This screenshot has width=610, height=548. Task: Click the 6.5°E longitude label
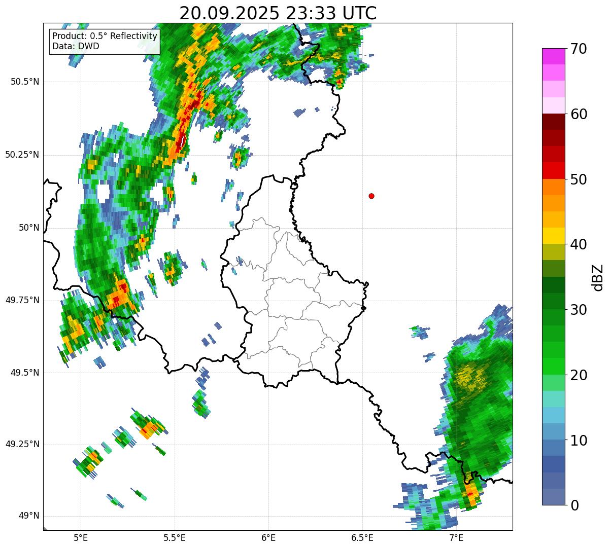click(362, 537)
